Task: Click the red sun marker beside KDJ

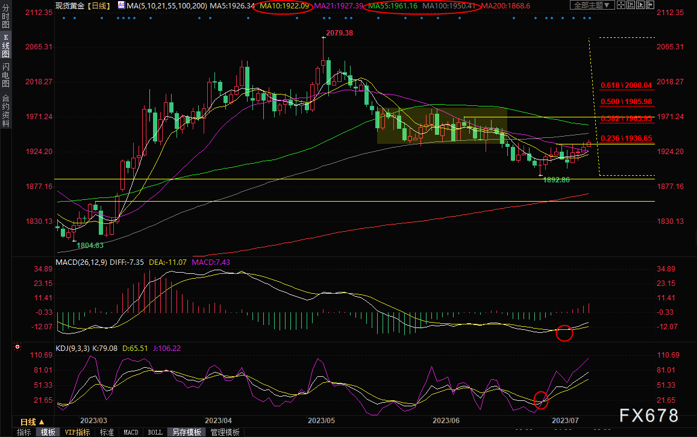Action: 17,346
